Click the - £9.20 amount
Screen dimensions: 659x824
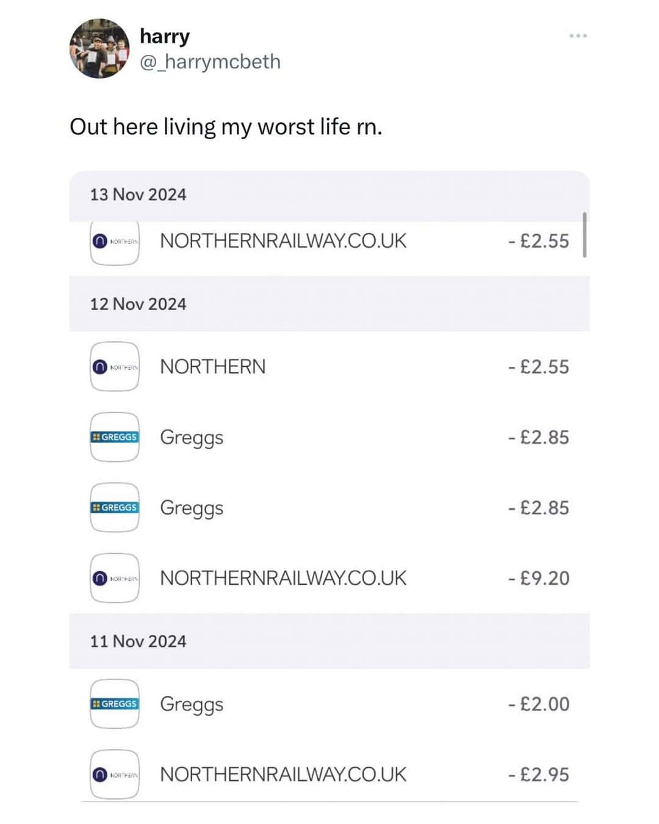coord(538,578)
